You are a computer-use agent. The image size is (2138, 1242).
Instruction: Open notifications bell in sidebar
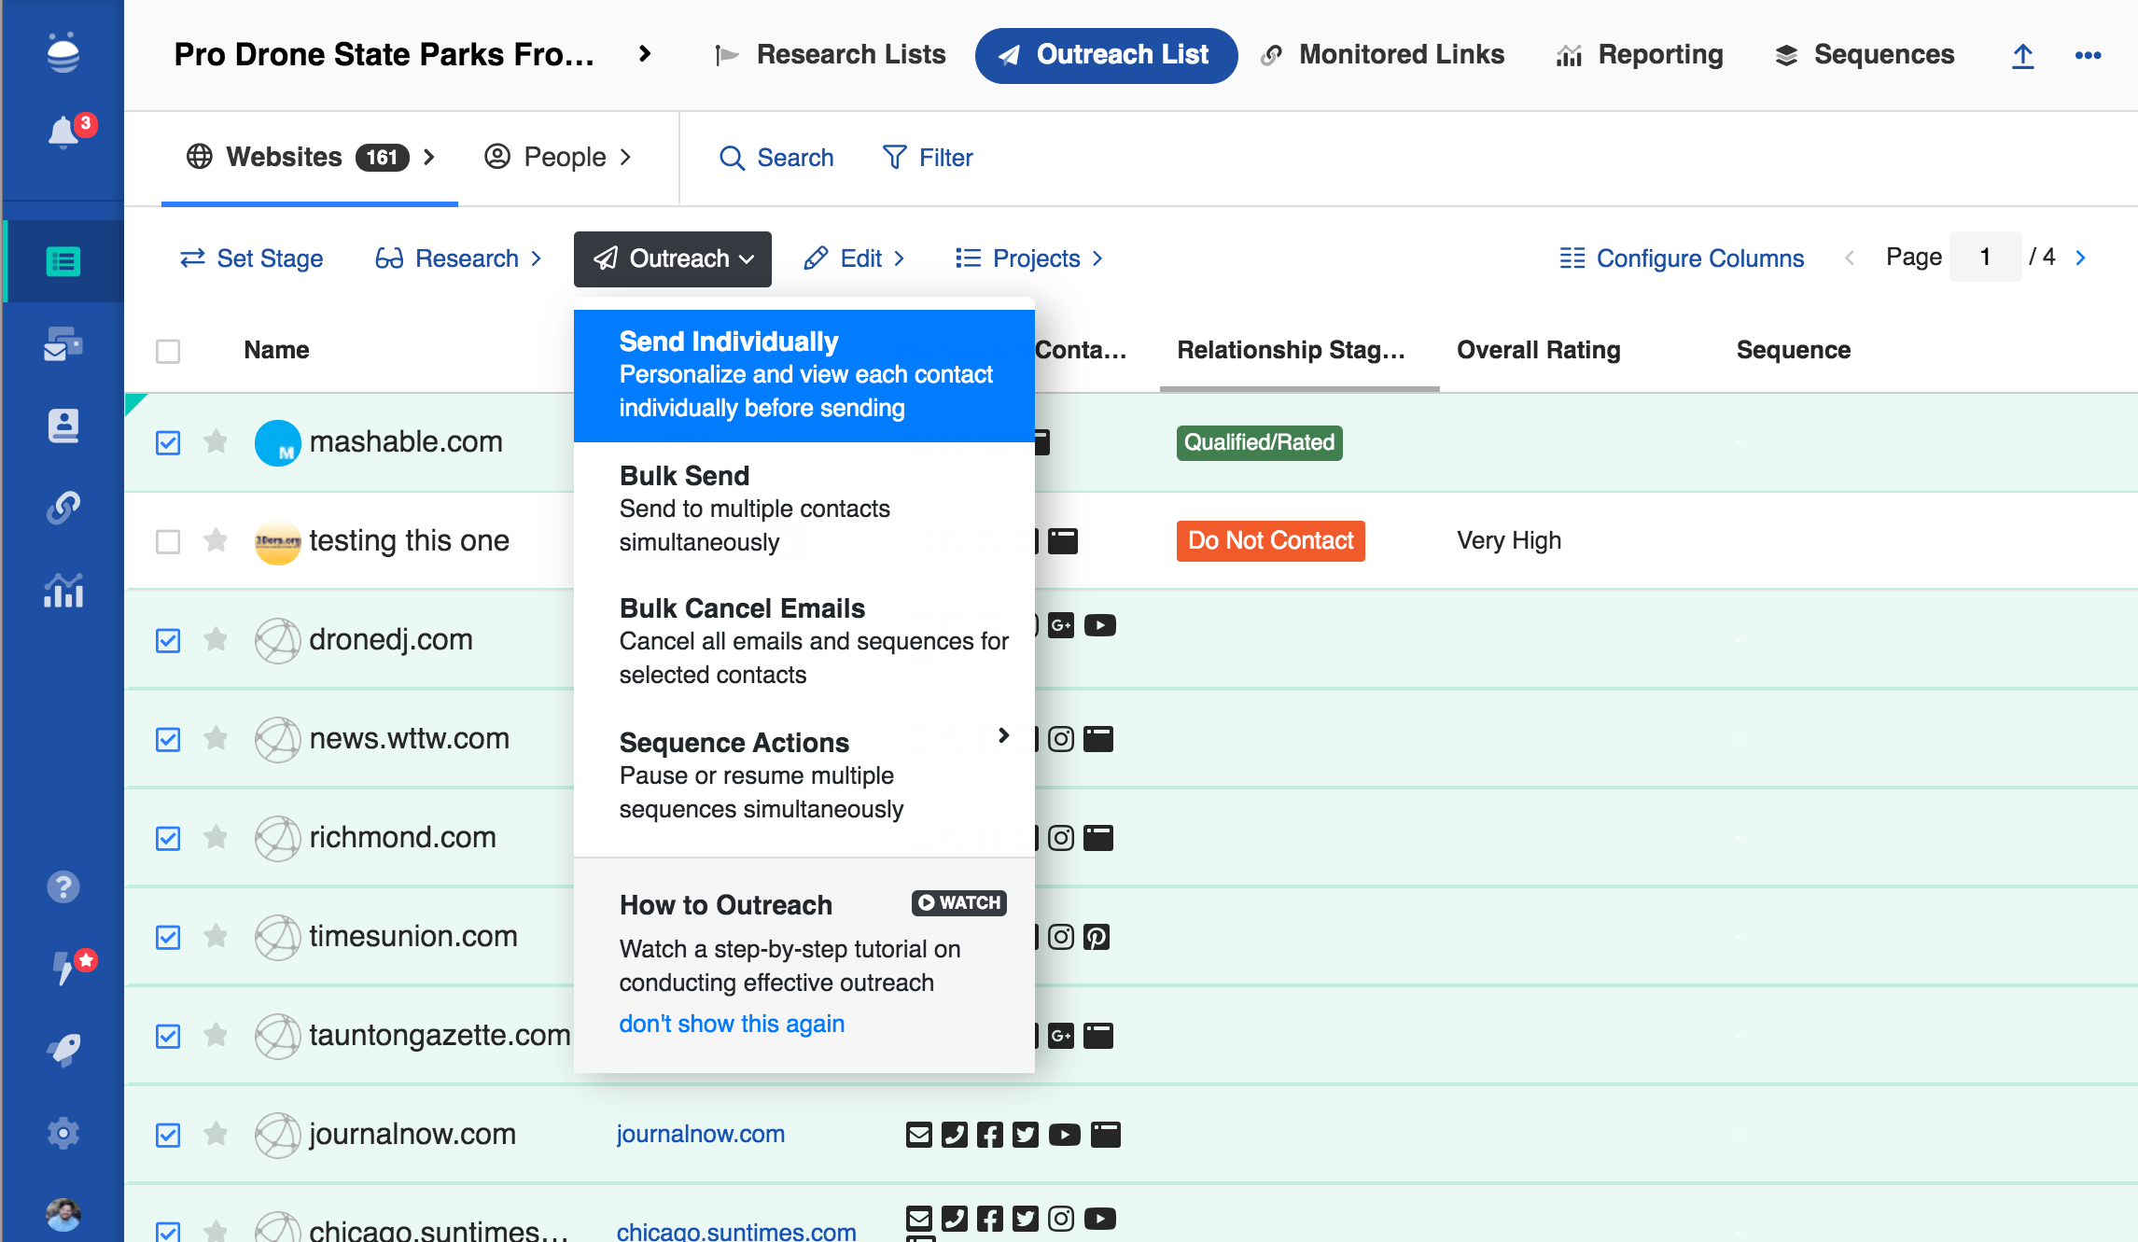click(x=63, y=133)
